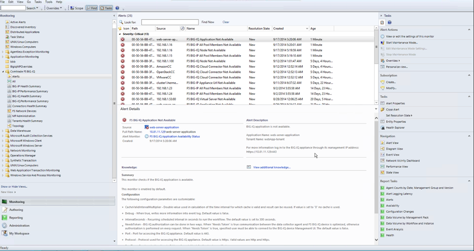Click the Close Alert icon in Tasks
This screenshot has width=474, height=251.
point(382,110)
